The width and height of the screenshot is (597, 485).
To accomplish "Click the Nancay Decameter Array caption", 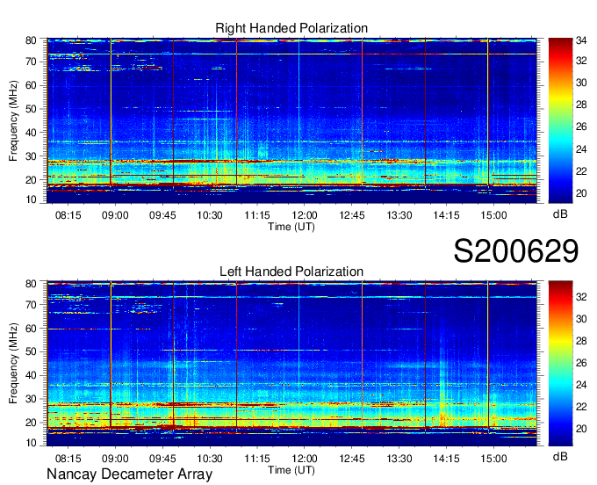I will pyautogui.click(x=129, y=474).
